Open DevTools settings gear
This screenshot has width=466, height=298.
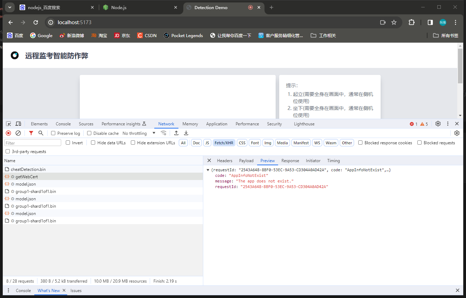point(438,124)
